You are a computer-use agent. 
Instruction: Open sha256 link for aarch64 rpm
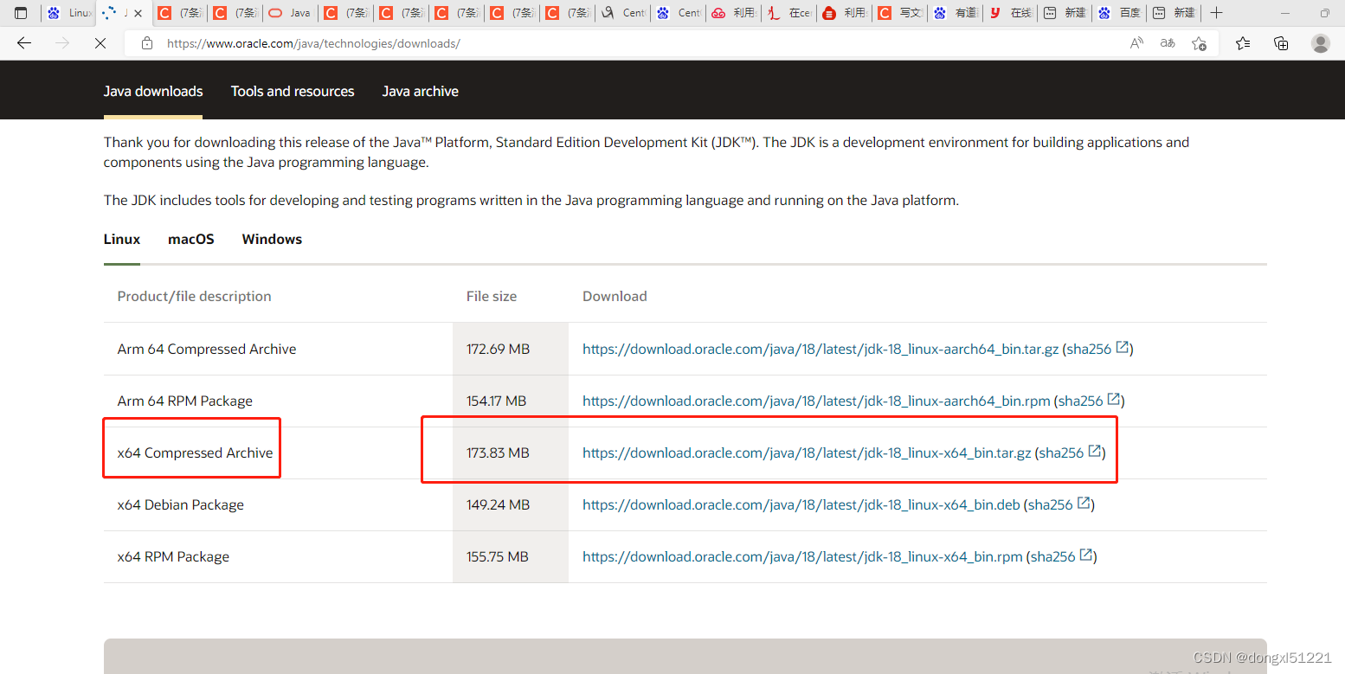[x=1080, y=401]
